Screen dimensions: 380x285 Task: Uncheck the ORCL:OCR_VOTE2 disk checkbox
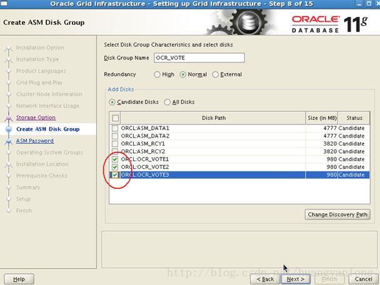[115, 167]
